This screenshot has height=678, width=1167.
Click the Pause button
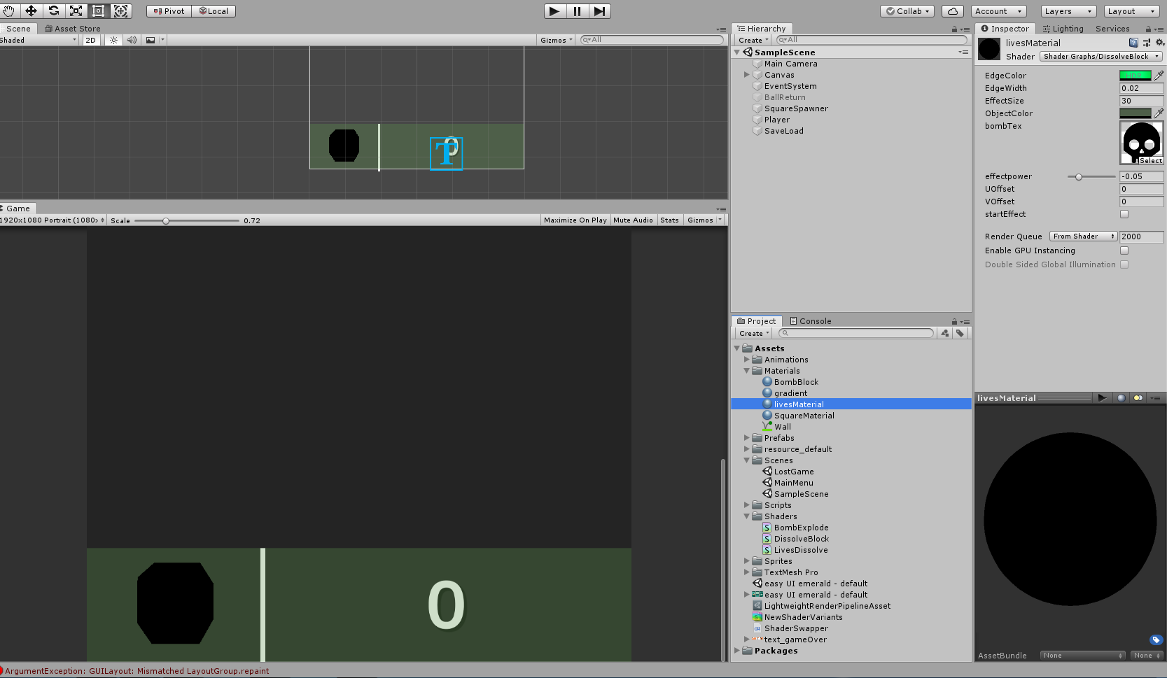pos(577,11)
